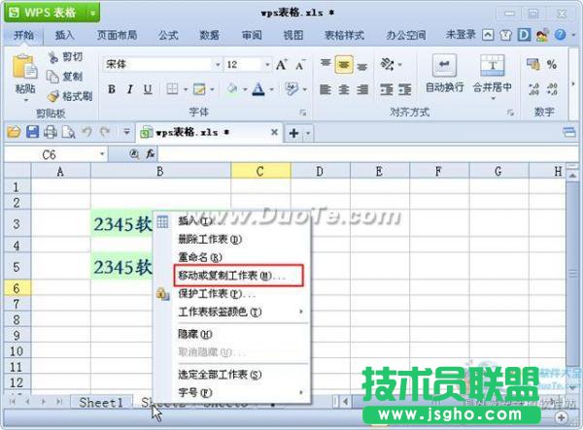Switch to the 数据 ribbon tab

pyautogui.click(x=209, y=35)
